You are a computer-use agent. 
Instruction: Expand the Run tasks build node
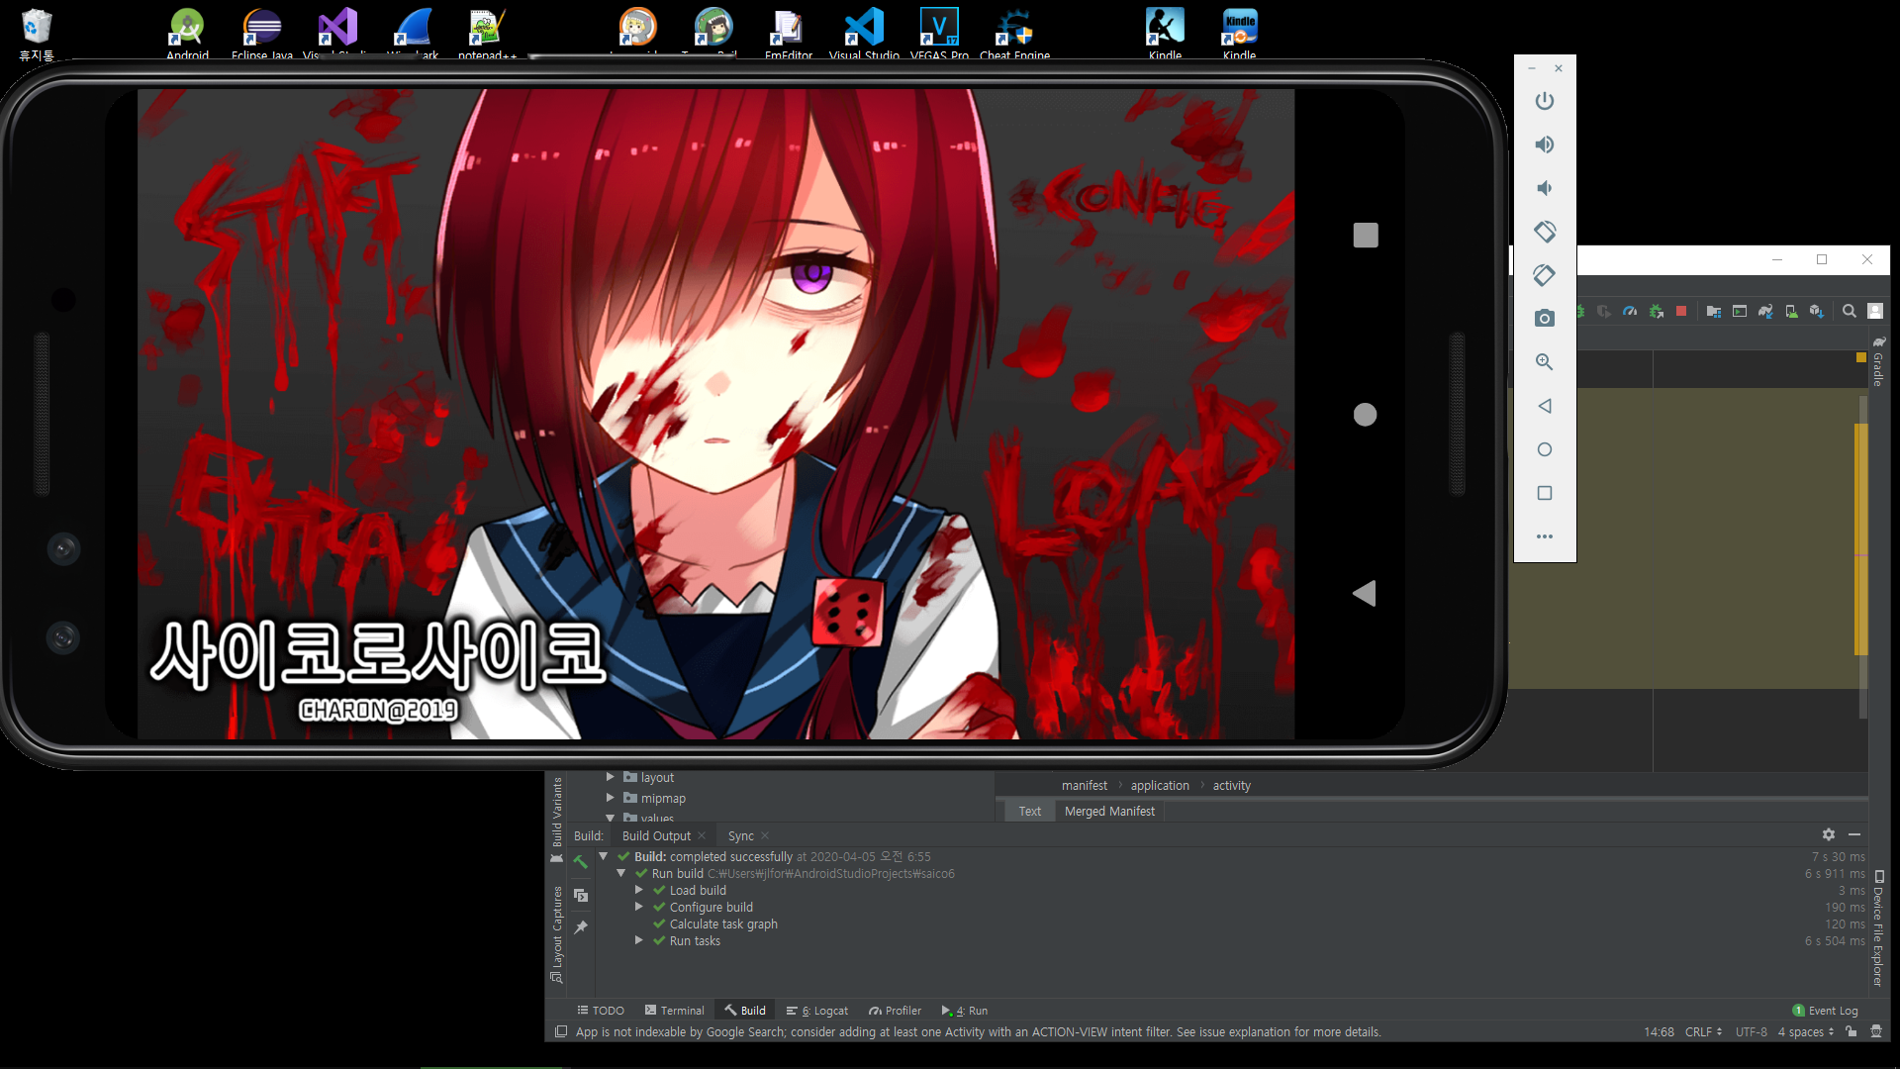point(639,940)
